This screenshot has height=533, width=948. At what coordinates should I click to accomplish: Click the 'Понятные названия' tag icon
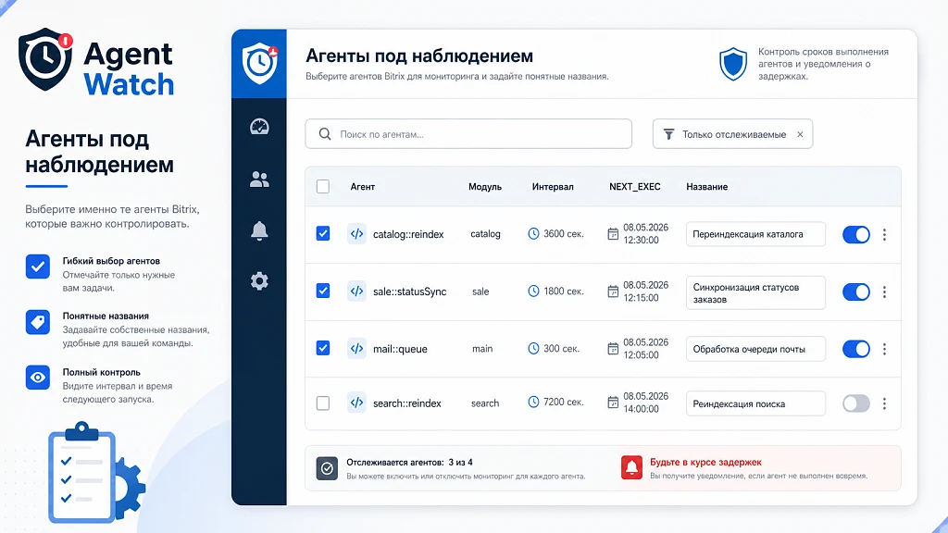37,322
